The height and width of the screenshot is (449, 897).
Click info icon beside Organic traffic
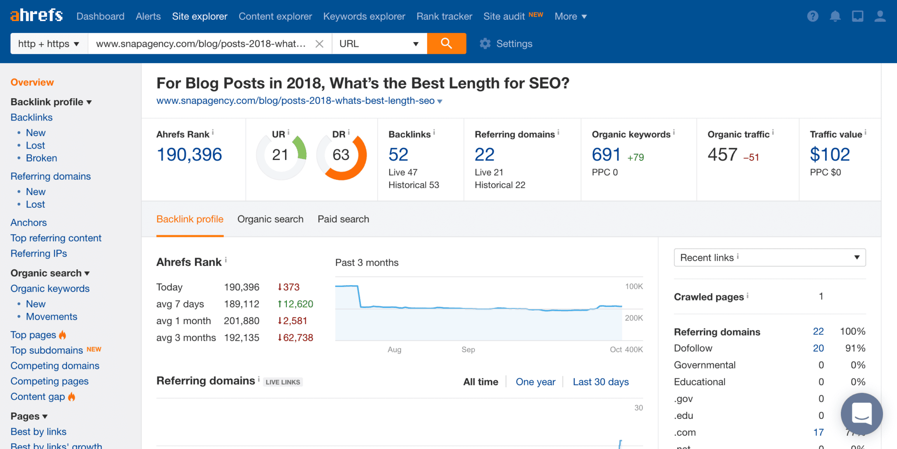[773, 132]
